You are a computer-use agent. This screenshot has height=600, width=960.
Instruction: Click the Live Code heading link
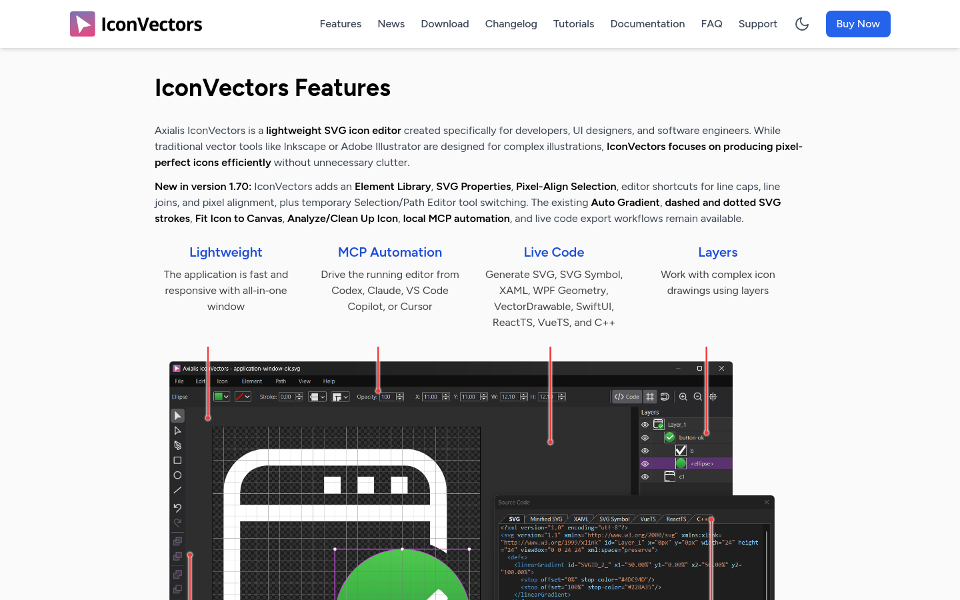coord(554,252)
